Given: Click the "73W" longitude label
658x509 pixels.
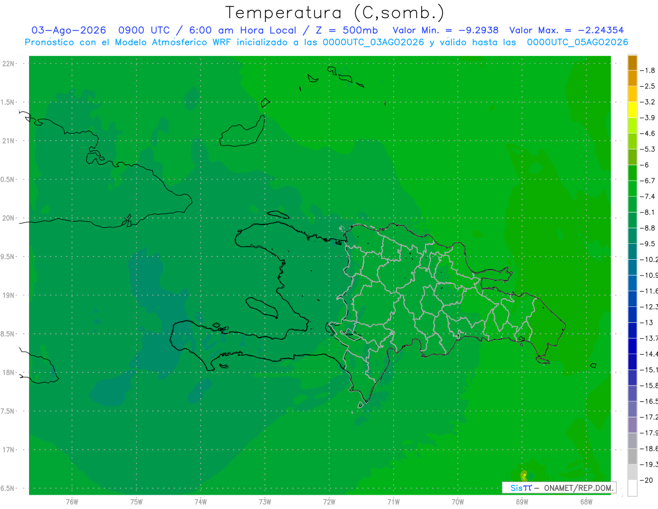Looking at the screenshot, I should [x=265, y=502].
